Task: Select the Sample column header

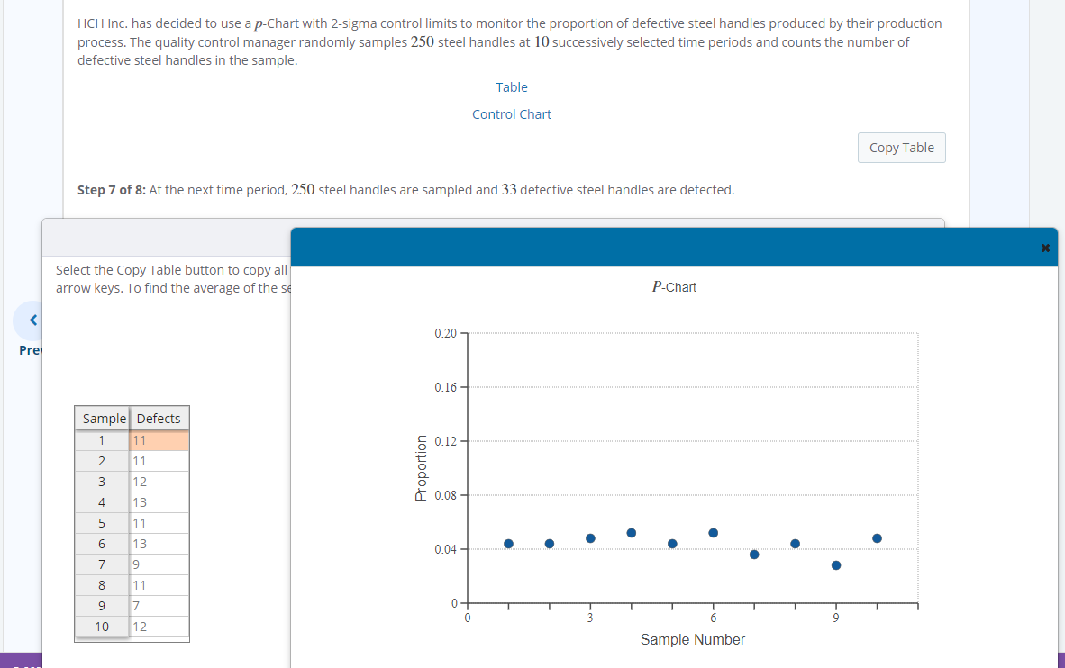Action: (x=103, y=418)
